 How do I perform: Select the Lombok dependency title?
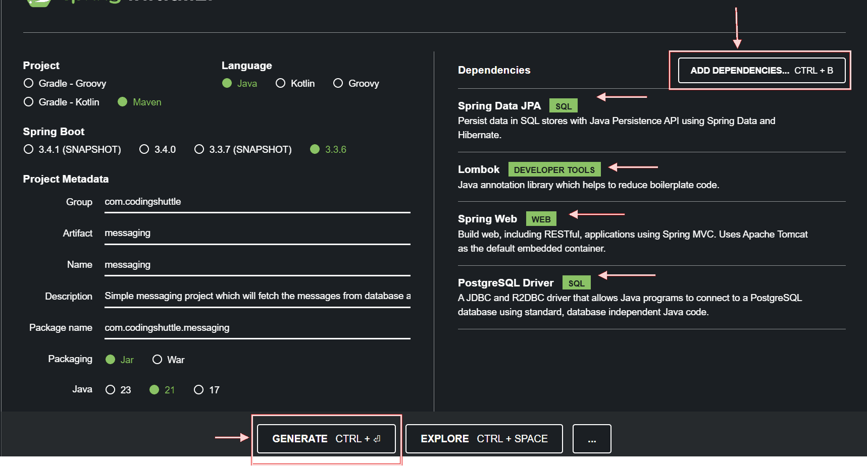(x=479, y=169)
